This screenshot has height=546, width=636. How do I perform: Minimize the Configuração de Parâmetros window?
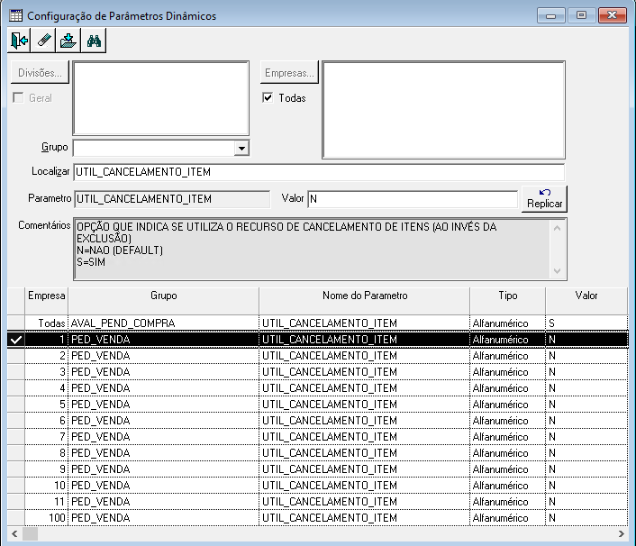pyautogui.click(x=550, y=15)
